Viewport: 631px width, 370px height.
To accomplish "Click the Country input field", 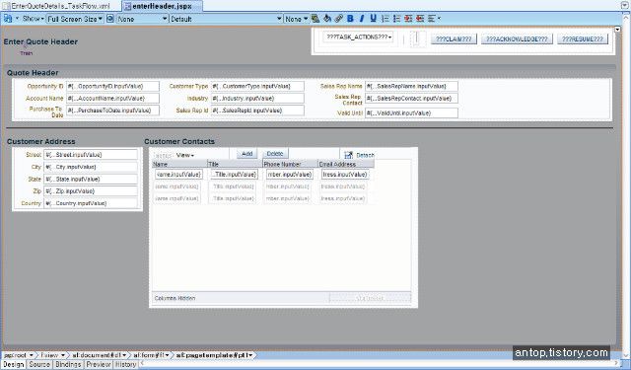I will tap(91, 203).
